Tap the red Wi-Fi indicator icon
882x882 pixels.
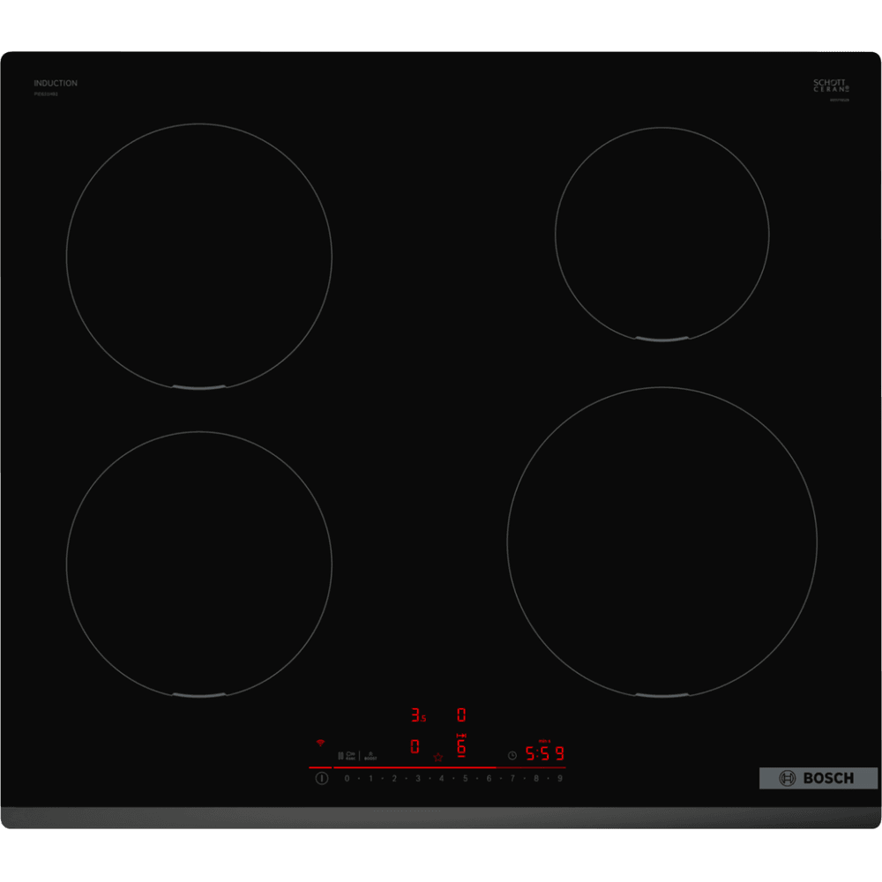(x=321, y=743)
